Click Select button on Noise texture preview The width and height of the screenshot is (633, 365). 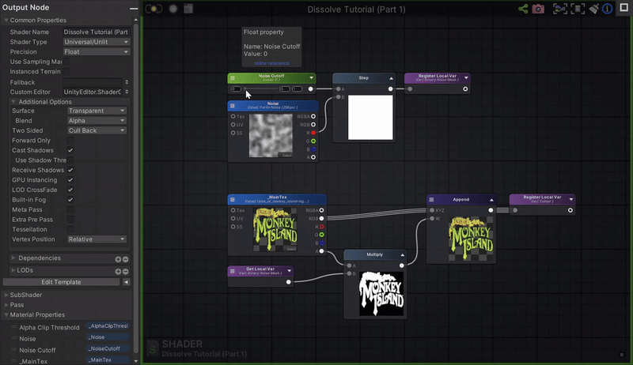click(286, 155)
